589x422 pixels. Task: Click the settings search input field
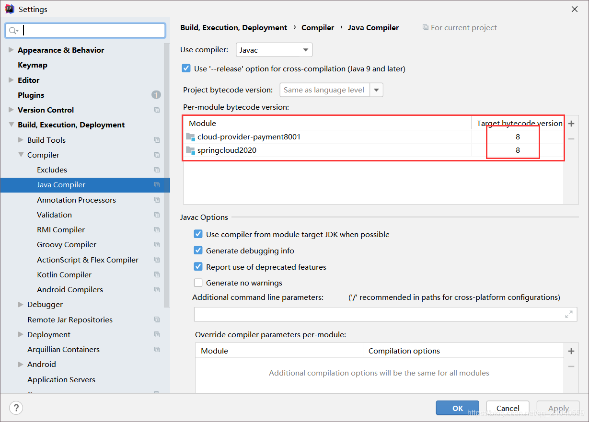(x=85, y=31)
